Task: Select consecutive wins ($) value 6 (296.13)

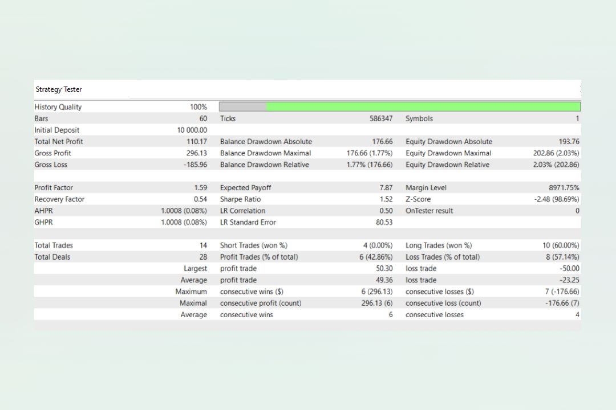Action: [377, 292]
